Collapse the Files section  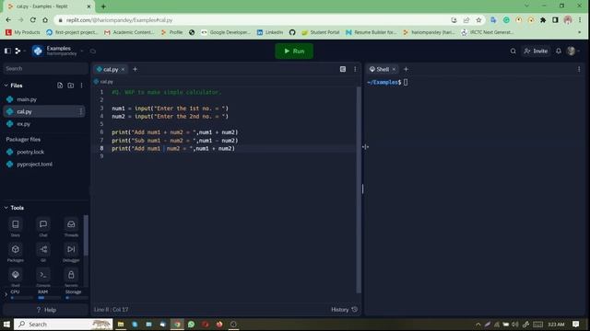pyautogui.click(x=6, y=86)
